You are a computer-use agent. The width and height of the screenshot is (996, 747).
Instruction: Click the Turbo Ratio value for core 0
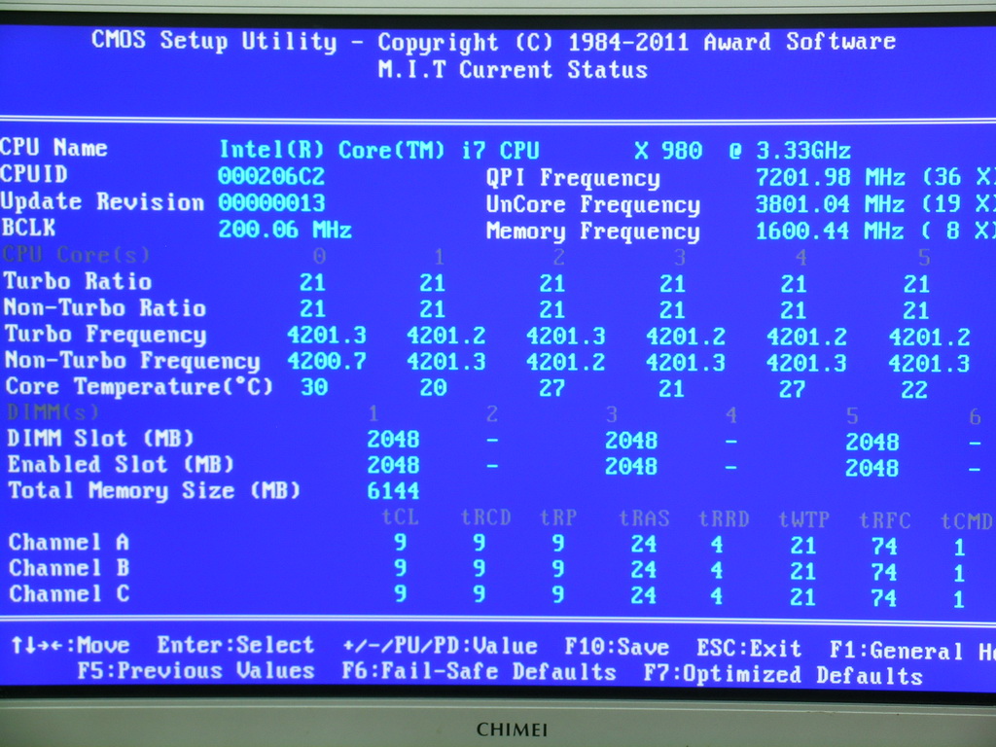click(312, 283)
